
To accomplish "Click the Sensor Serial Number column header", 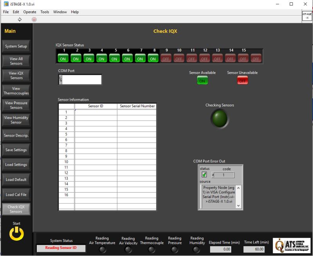I will pyautogui.click(x=137, y=106).
